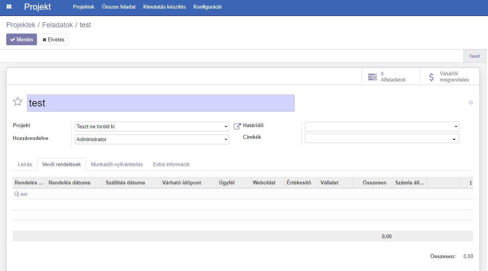Sort by Rendelés ... first column header
Screen dimensions: 488x271
[x=30, y=183]
